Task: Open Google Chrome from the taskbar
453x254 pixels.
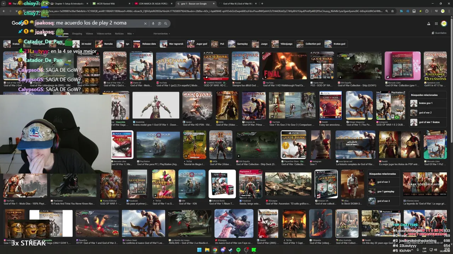Action: (x=215, y=250)
